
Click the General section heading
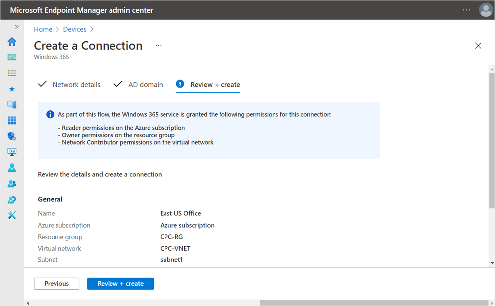(x=50, y=199)
